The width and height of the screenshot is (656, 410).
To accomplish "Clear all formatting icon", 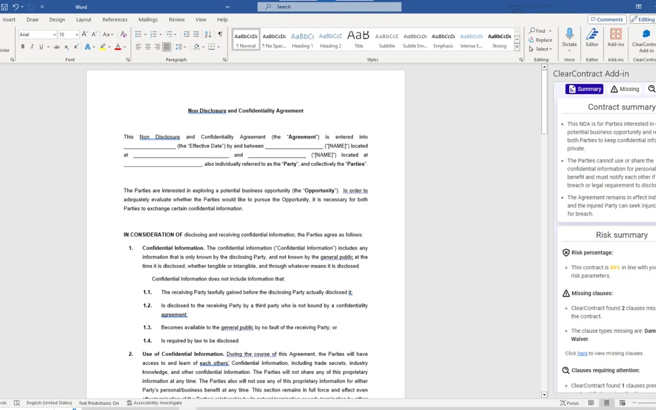I will pos(123,34).
